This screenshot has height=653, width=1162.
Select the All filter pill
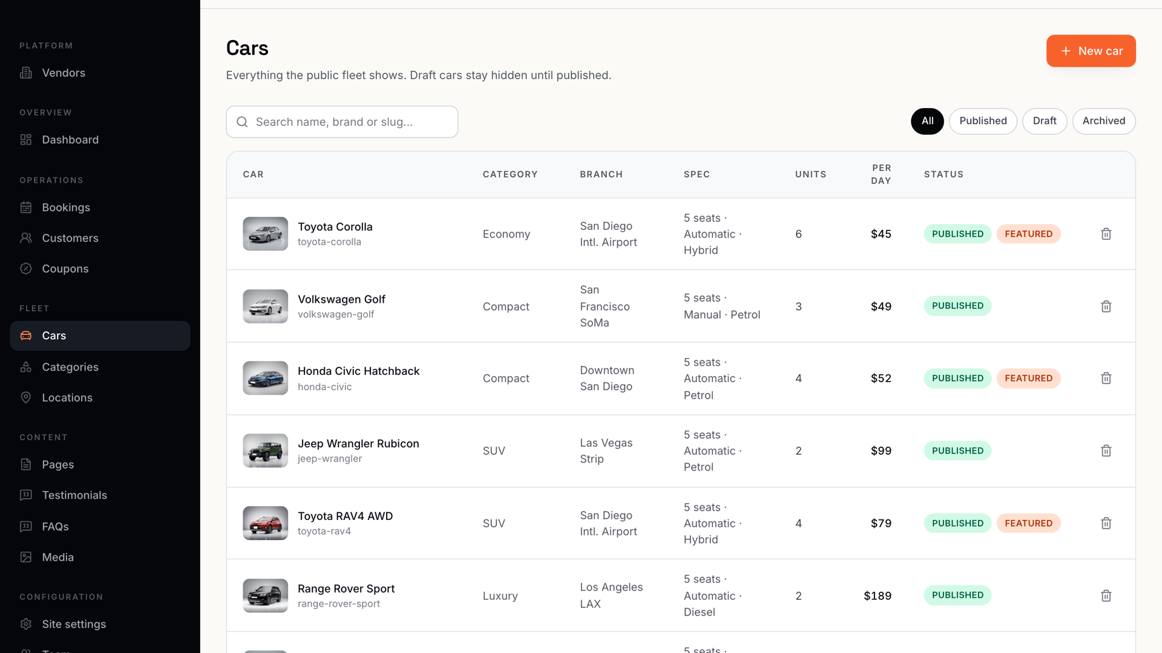[x=927, y=121]
